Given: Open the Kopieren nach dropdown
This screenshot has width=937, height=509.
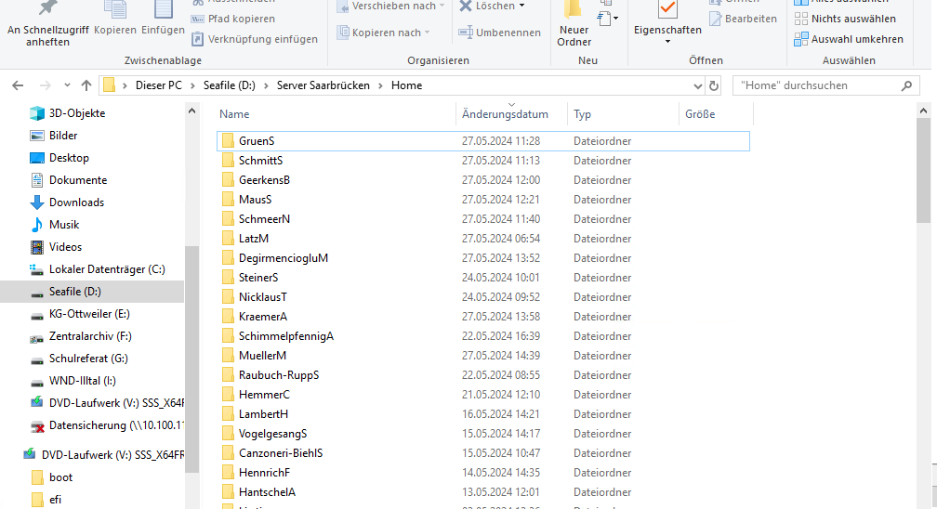Looking at the screenshot, I should [x=384, y=33].
